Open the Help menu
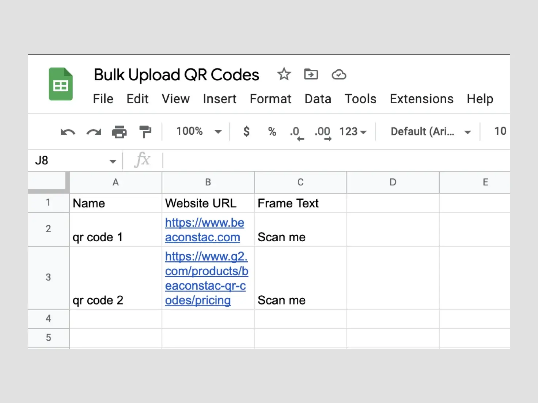Screen dimensions: 538x403 tap(480, 99)
